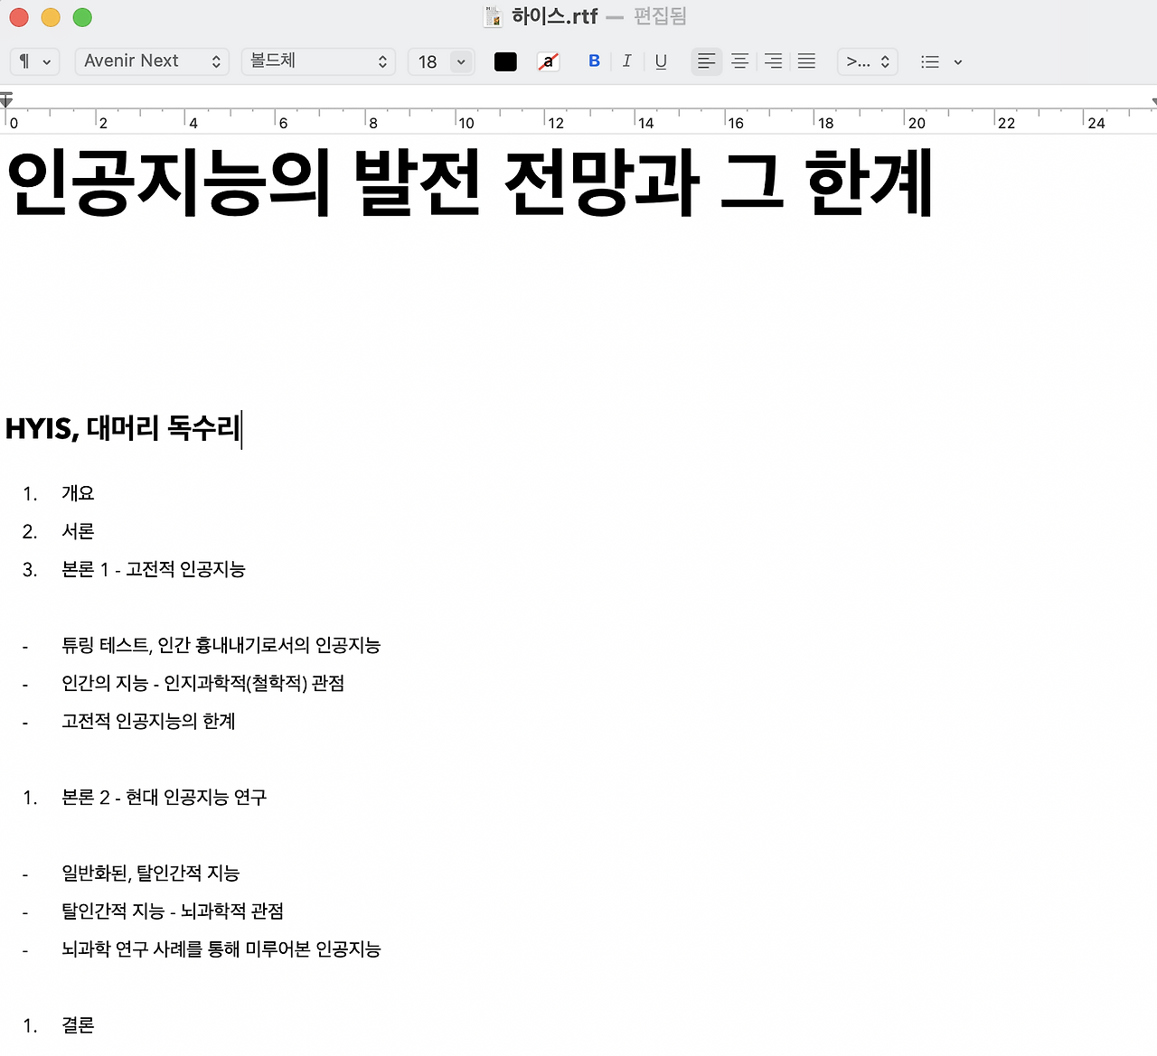
Task: Toggle bold formatting
Action: pyautogui.click(x=594, y=61)
